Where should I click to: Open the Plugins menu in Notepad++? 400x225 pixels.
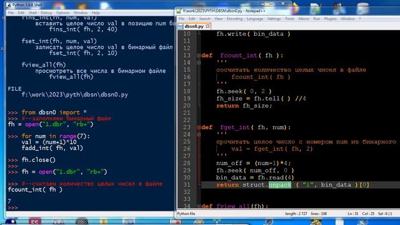pyautogui.click(x=331, y=19)
